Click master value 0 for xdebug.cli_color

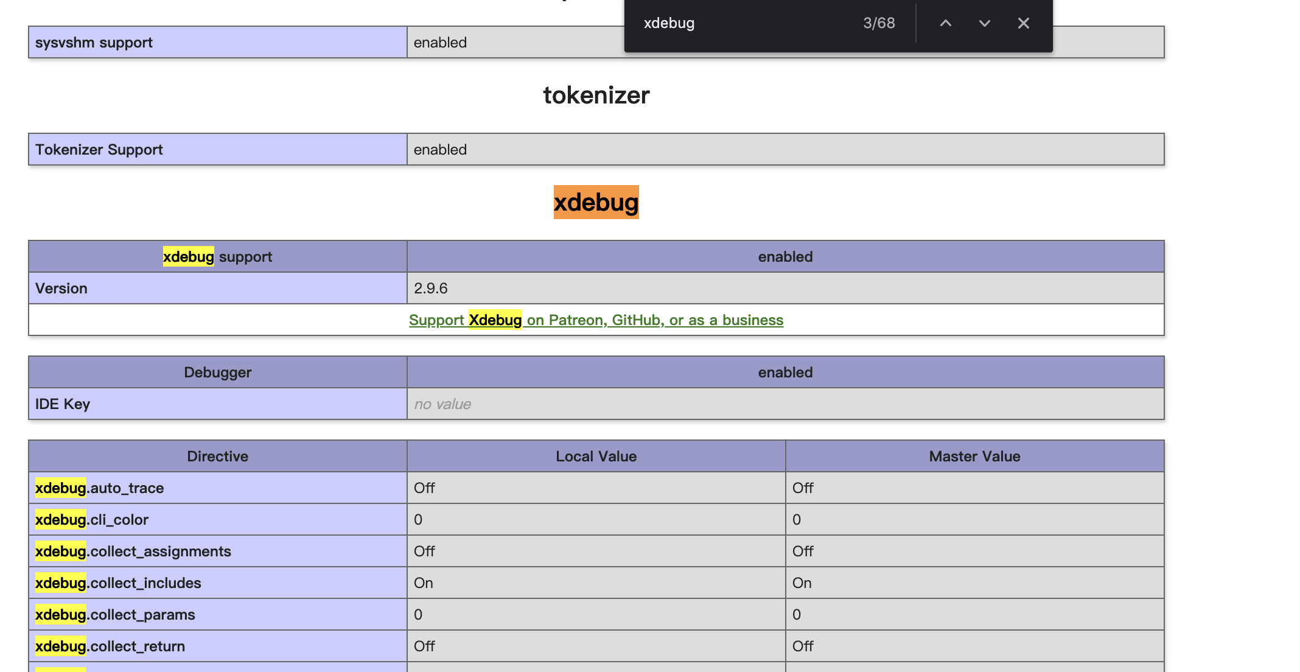(x=974, y=520)
